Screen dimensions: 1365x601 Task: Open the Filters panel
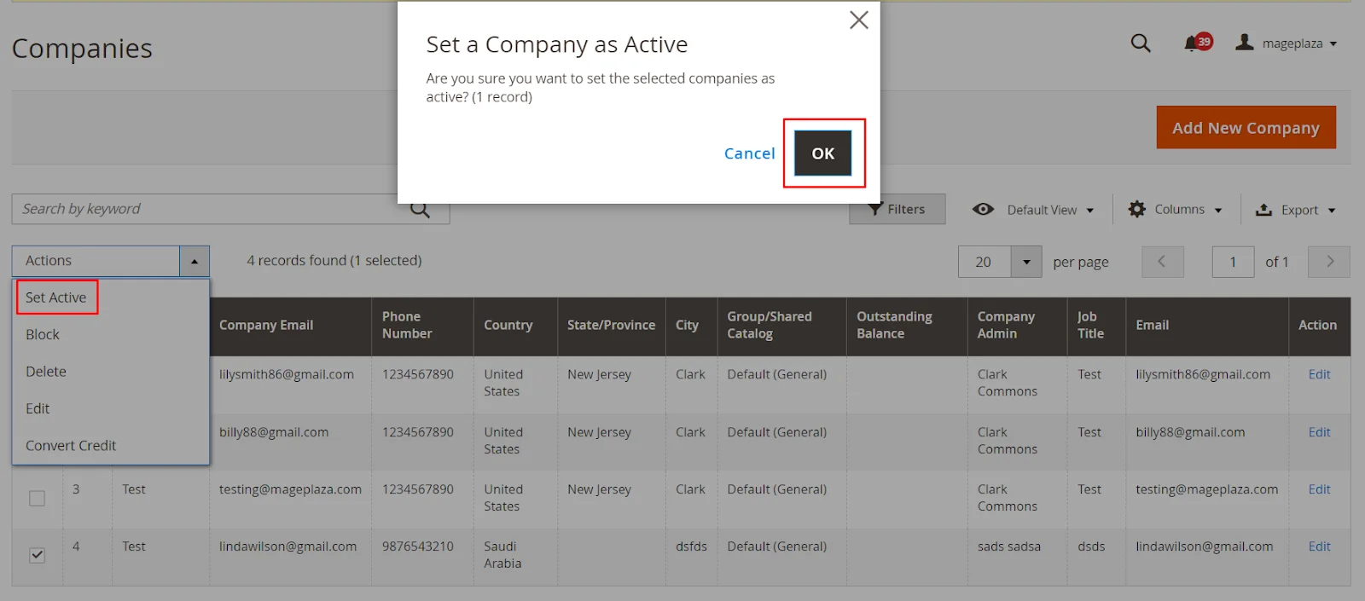click(897, 209)
